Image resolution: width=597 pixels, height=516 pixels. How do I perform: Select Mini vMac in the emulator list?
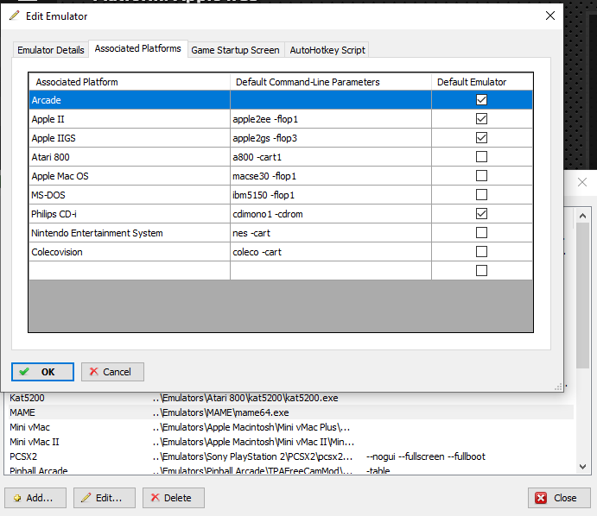pos(29,427)
